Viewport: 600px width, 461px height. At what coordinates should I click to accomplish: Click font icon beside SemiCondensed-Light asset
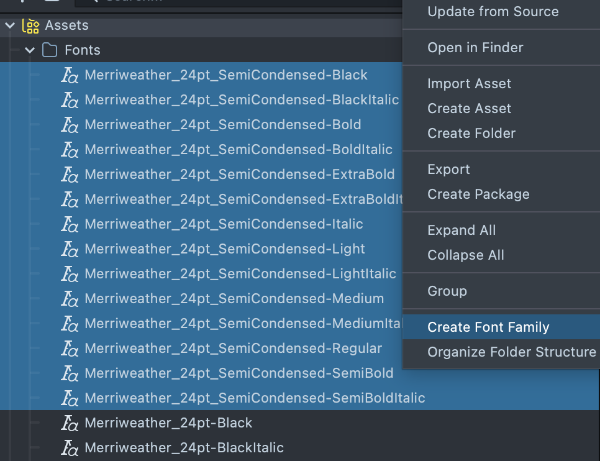point(70,249)
